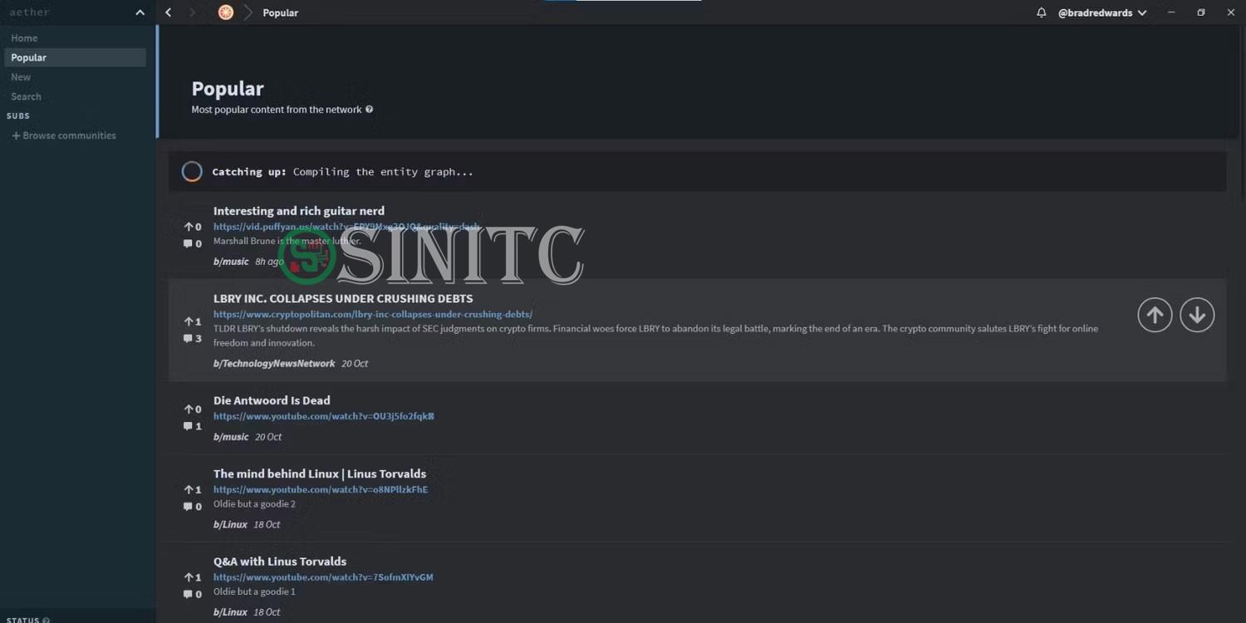This screenshot has height=623, width=1246.
Task: Minimize the Aether window
Action: pyautogui.click(x=1171, y=12)
